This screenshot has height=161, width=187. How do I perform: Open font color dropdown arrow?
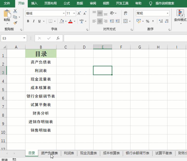coord(75,21)
